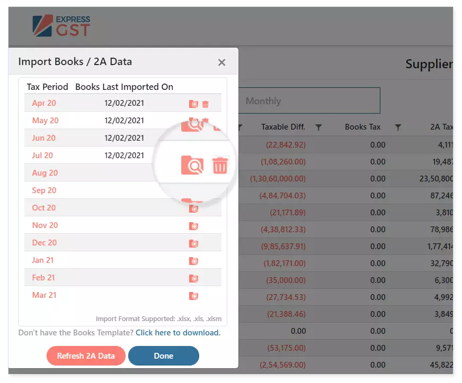This screenshot has width=462, height=383.
Task: Select the Sep 20 tax period row
Action: [x=45, y=190]
